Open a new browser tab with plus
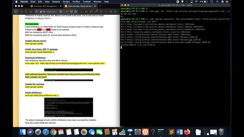The width and height of the screenshot is (244, 137). click(100, 6)
